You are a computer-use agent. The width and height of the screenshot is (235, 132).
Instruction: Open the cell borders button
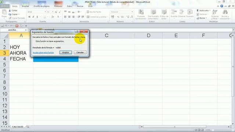(45, 17)
